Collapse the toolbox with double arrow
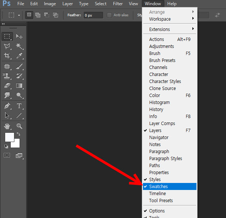Image resolution: width=226 pixels, height=218 pixels. 3,24
